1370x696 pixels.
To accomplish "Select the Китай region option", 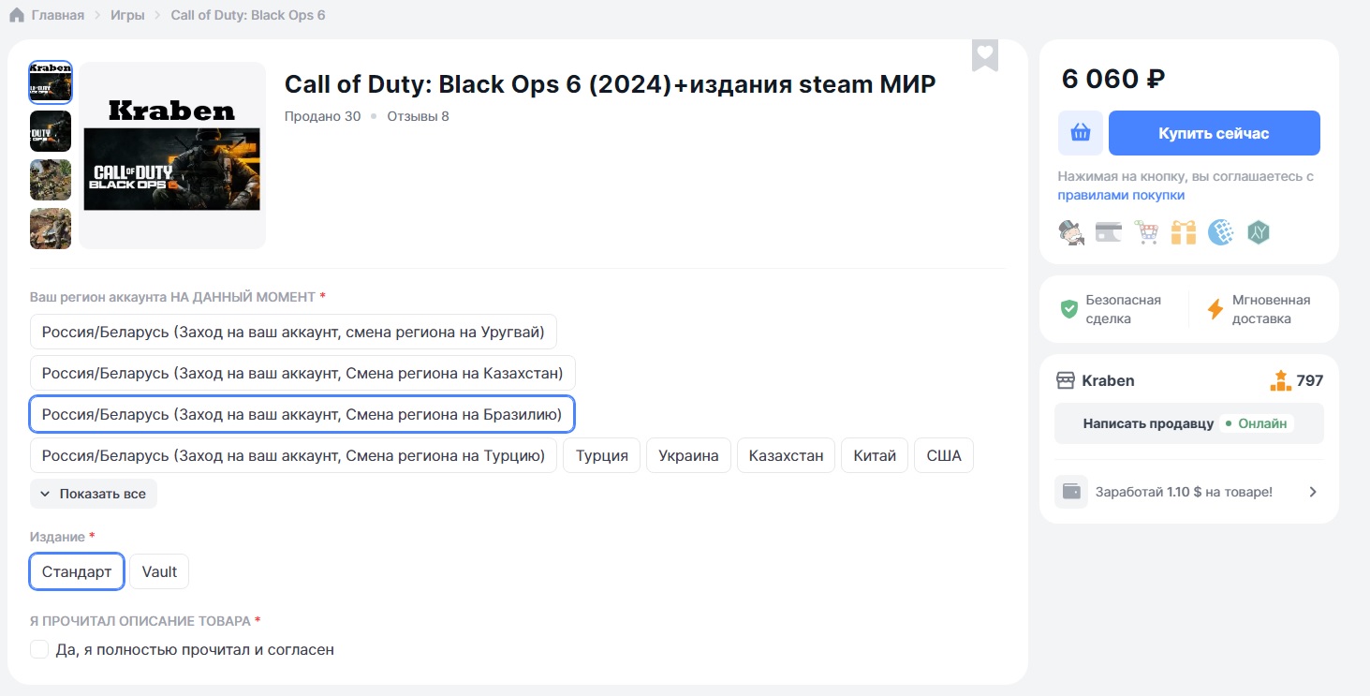I will point(875,455).
